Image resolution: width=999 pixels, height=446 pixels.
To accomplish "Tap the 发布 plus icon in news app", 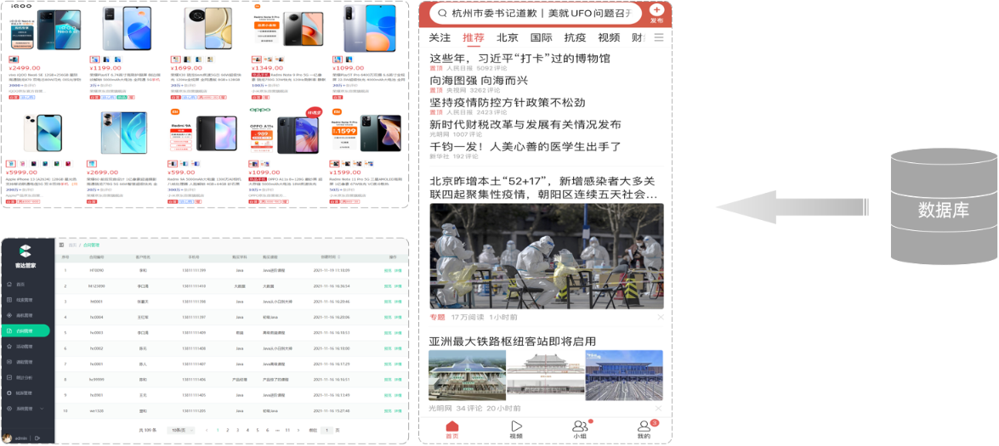I will click(x=656, y=9).
